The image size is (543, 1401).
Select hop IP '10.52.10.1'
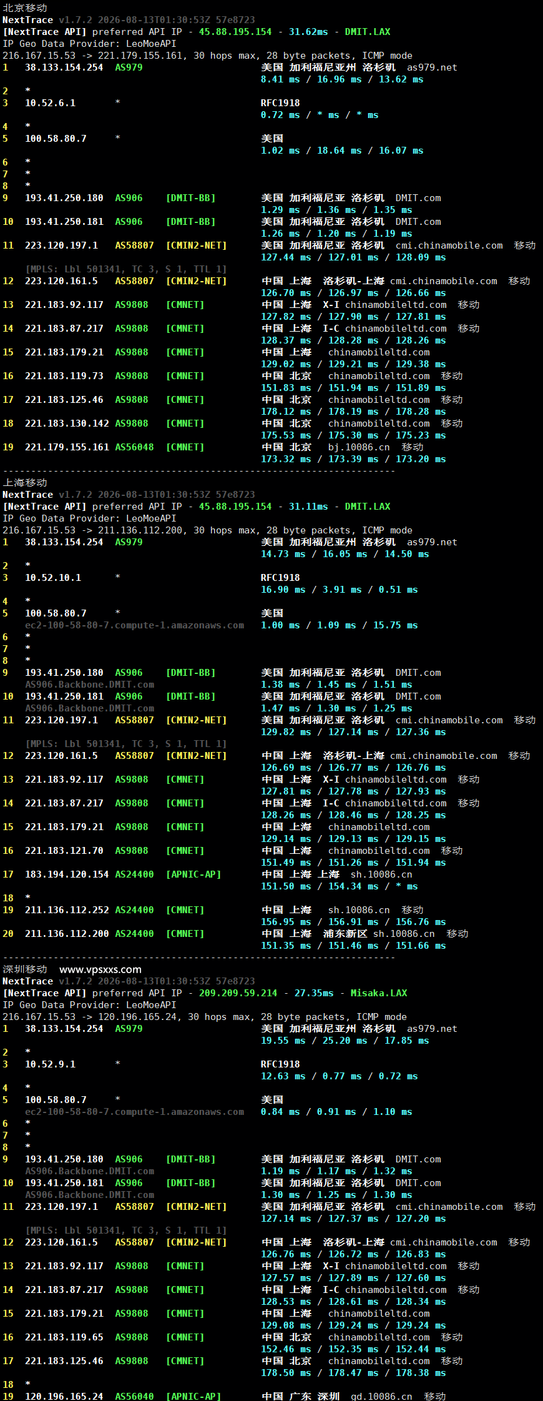tap(53, 577)
